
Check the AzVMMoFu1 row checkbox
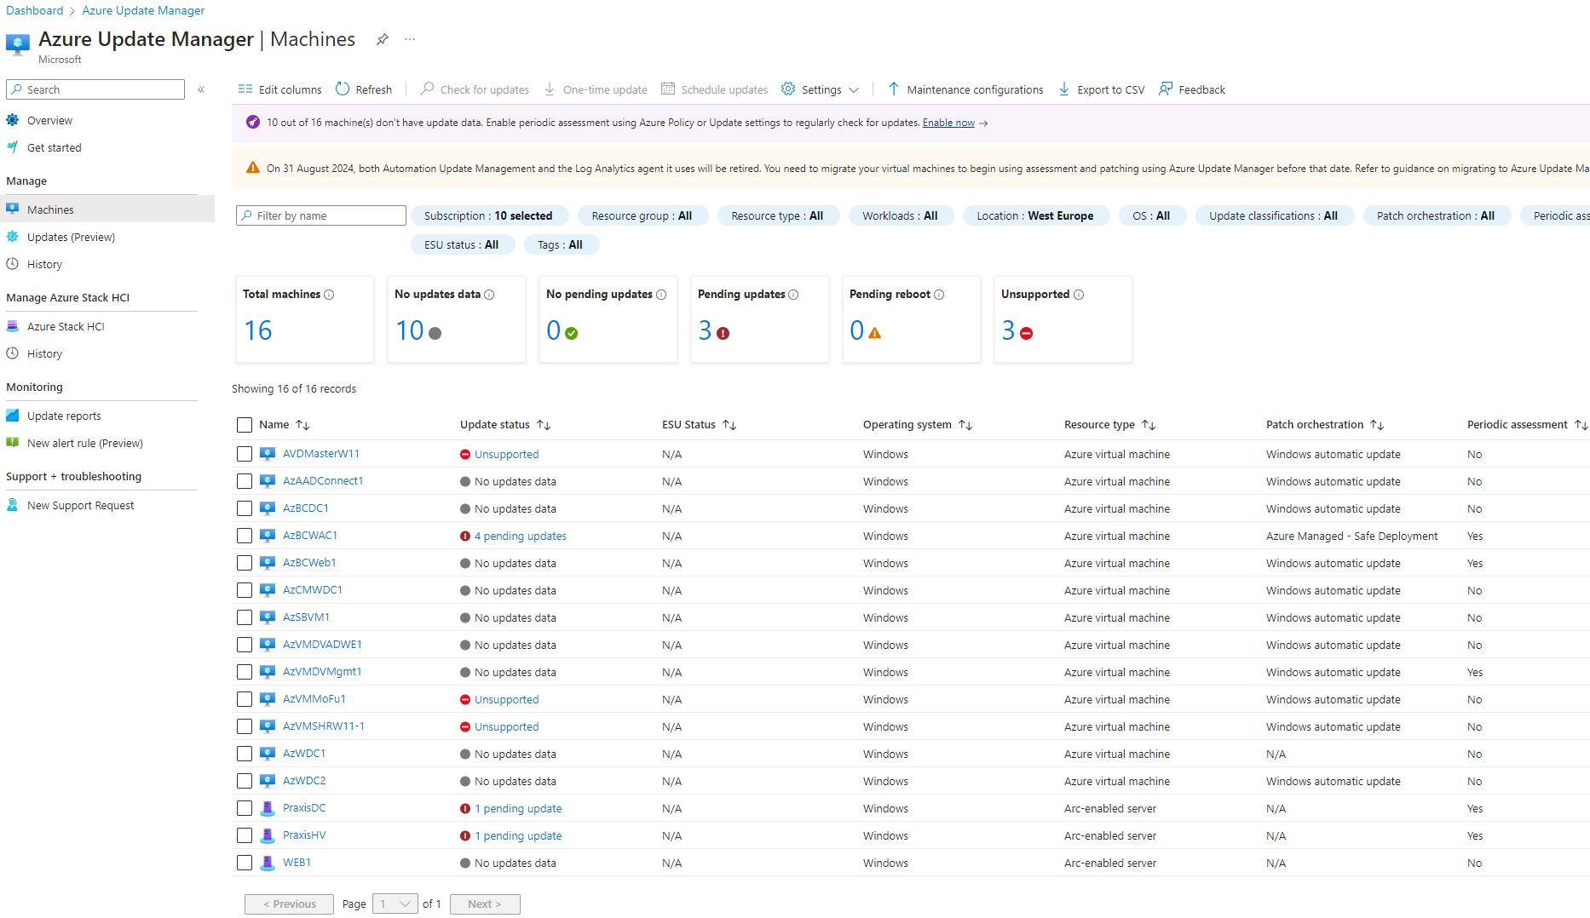[x=245, y=699]
